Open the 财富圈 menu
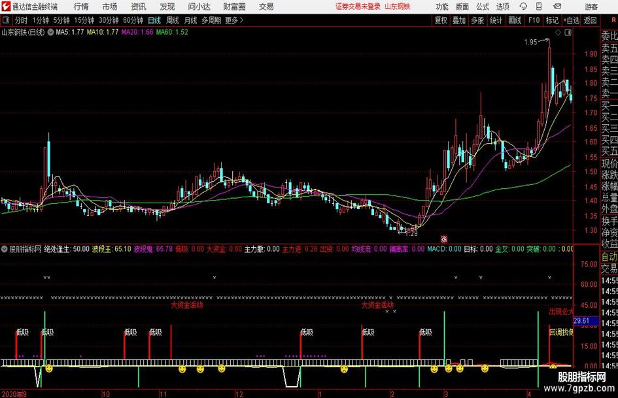Screen dimensions: 618x398 pos(234,7)
